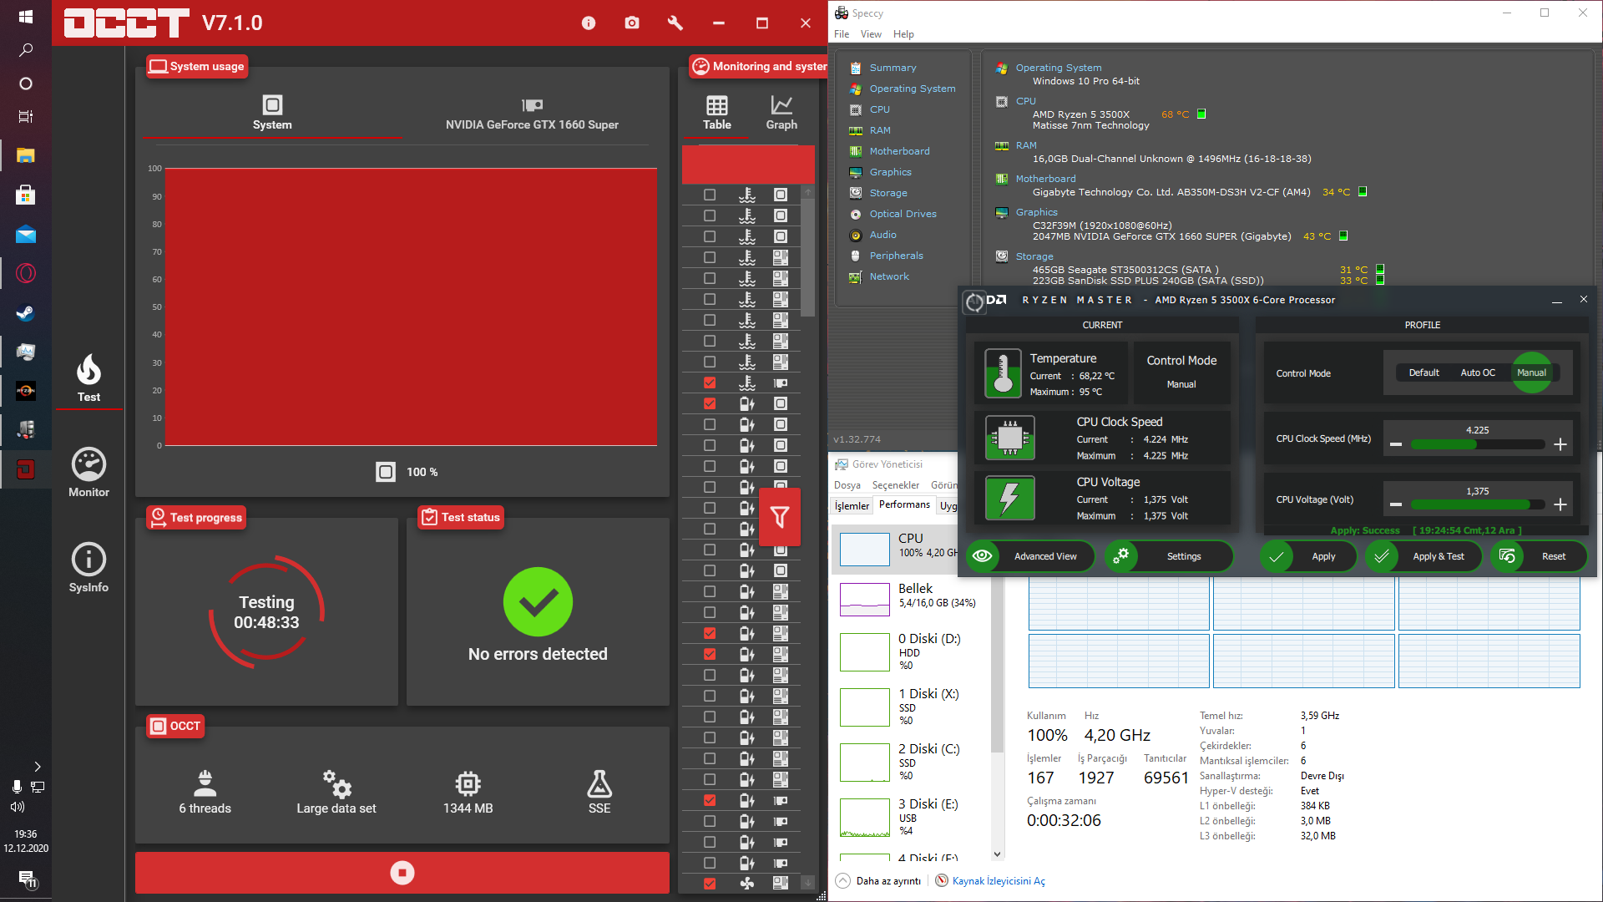Select Optical Drives in Speccy sidebar
Screen dimensions: 1603x902
(x=903, y=214)
